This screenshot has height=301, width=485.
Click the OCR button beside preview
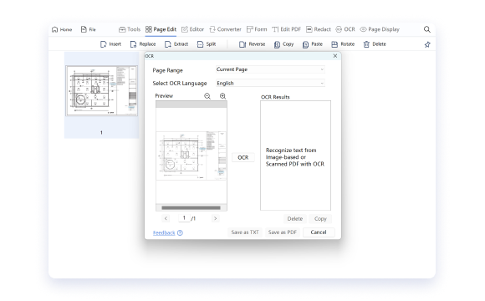[x=243, y=157]
